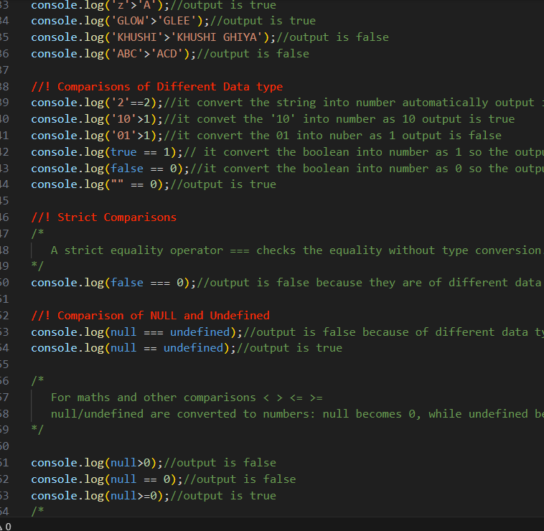
Task: Click the console.log(null == 0) statement
Action: click(x=107, y=479)
